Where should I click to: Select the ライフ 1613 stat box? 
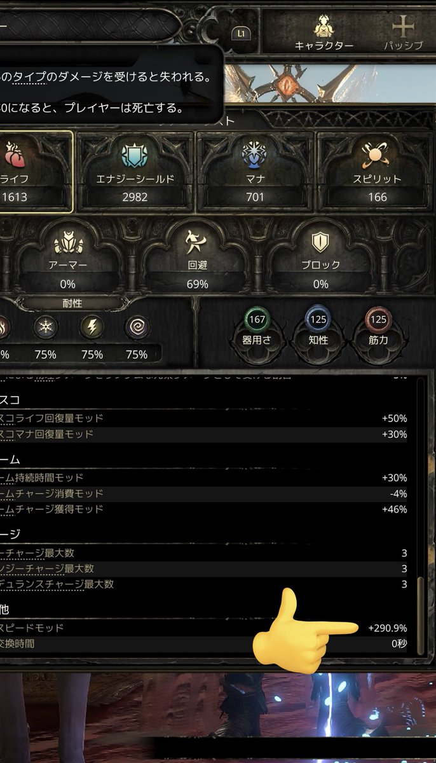pyautogui.click(x=36, y=171)
